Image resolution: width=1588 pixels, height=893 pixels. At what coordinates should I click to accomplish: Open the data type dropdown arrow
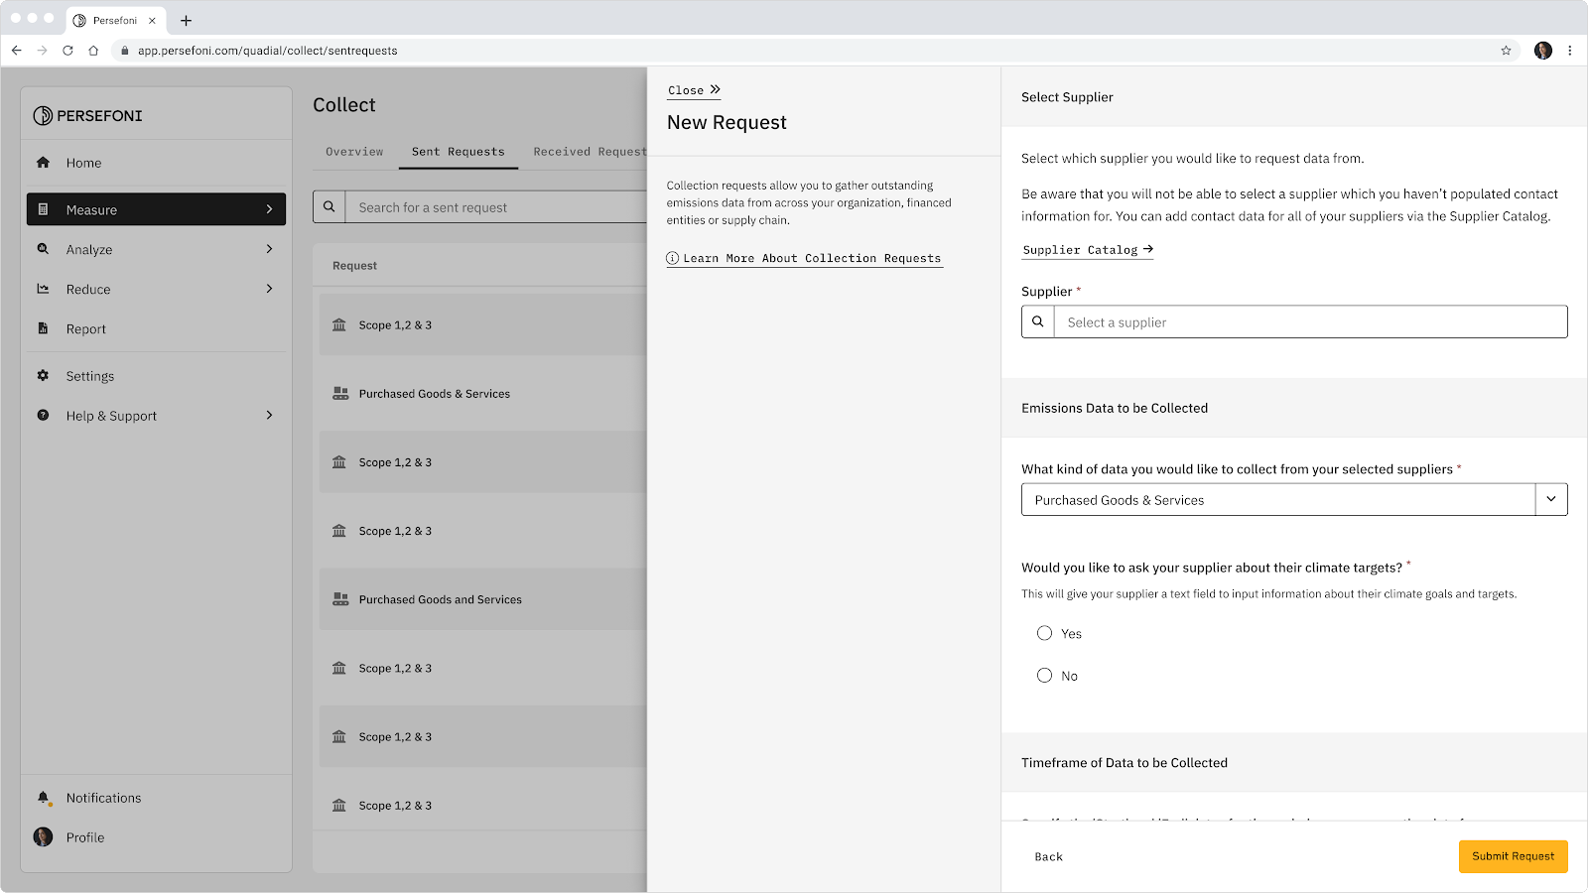[1551, 499]
